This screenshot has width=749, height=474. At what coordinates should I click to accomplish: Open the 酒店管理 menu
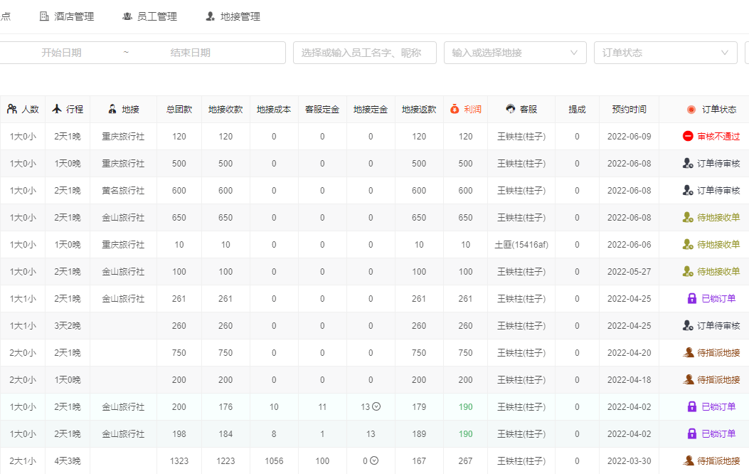point(66,16)
